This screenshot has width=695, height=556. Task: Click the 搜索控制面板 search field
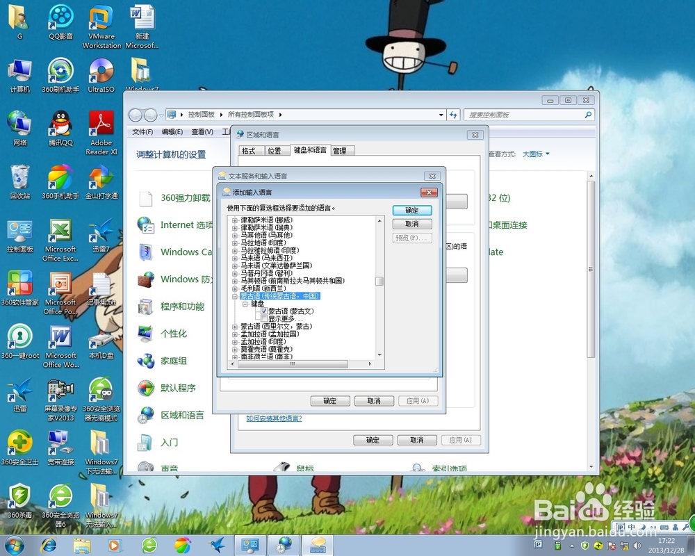click(x=529, y=115)
